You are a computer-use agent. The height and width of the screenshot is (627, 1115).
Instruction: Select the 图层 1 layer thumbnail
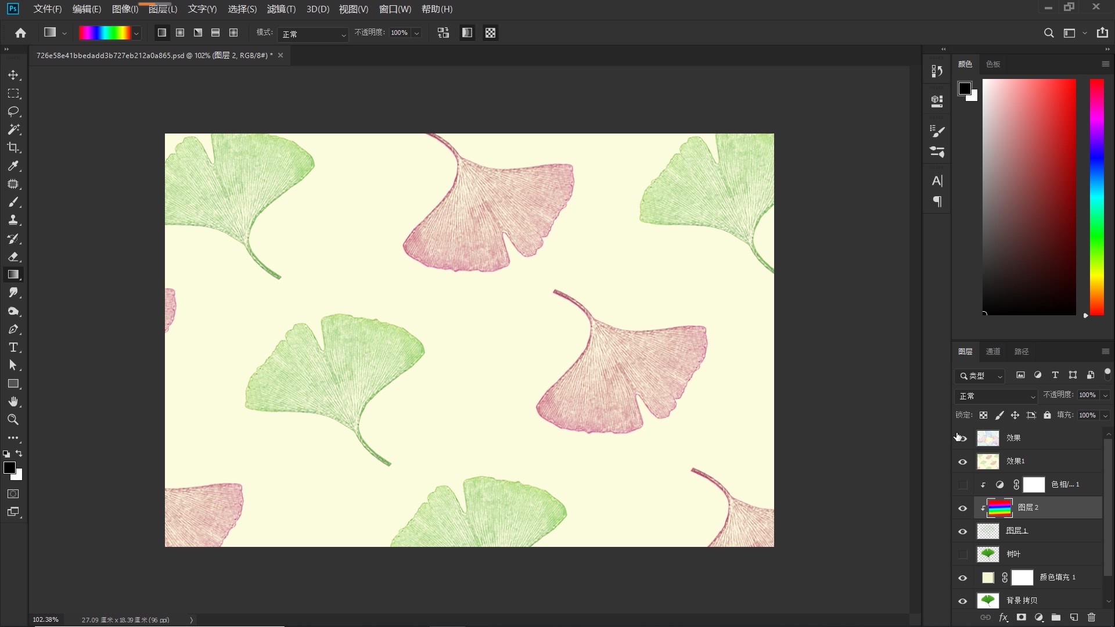[988, 531]
